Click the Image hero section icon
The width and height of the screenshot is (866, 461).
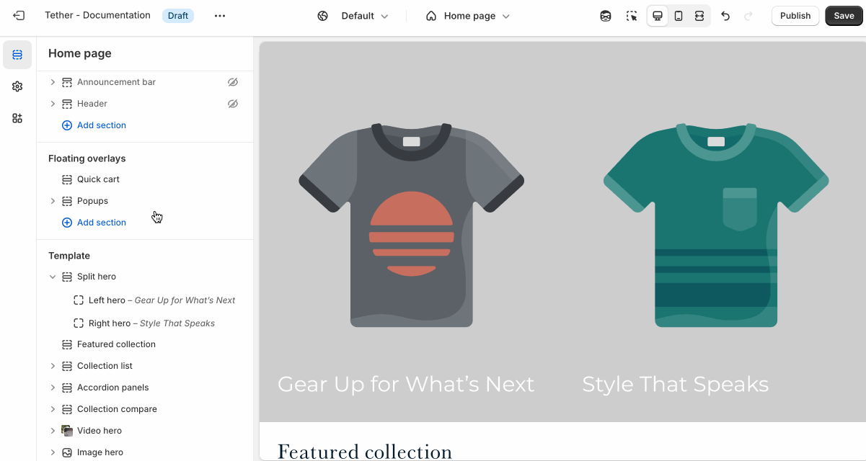click(x=67, y=452)
